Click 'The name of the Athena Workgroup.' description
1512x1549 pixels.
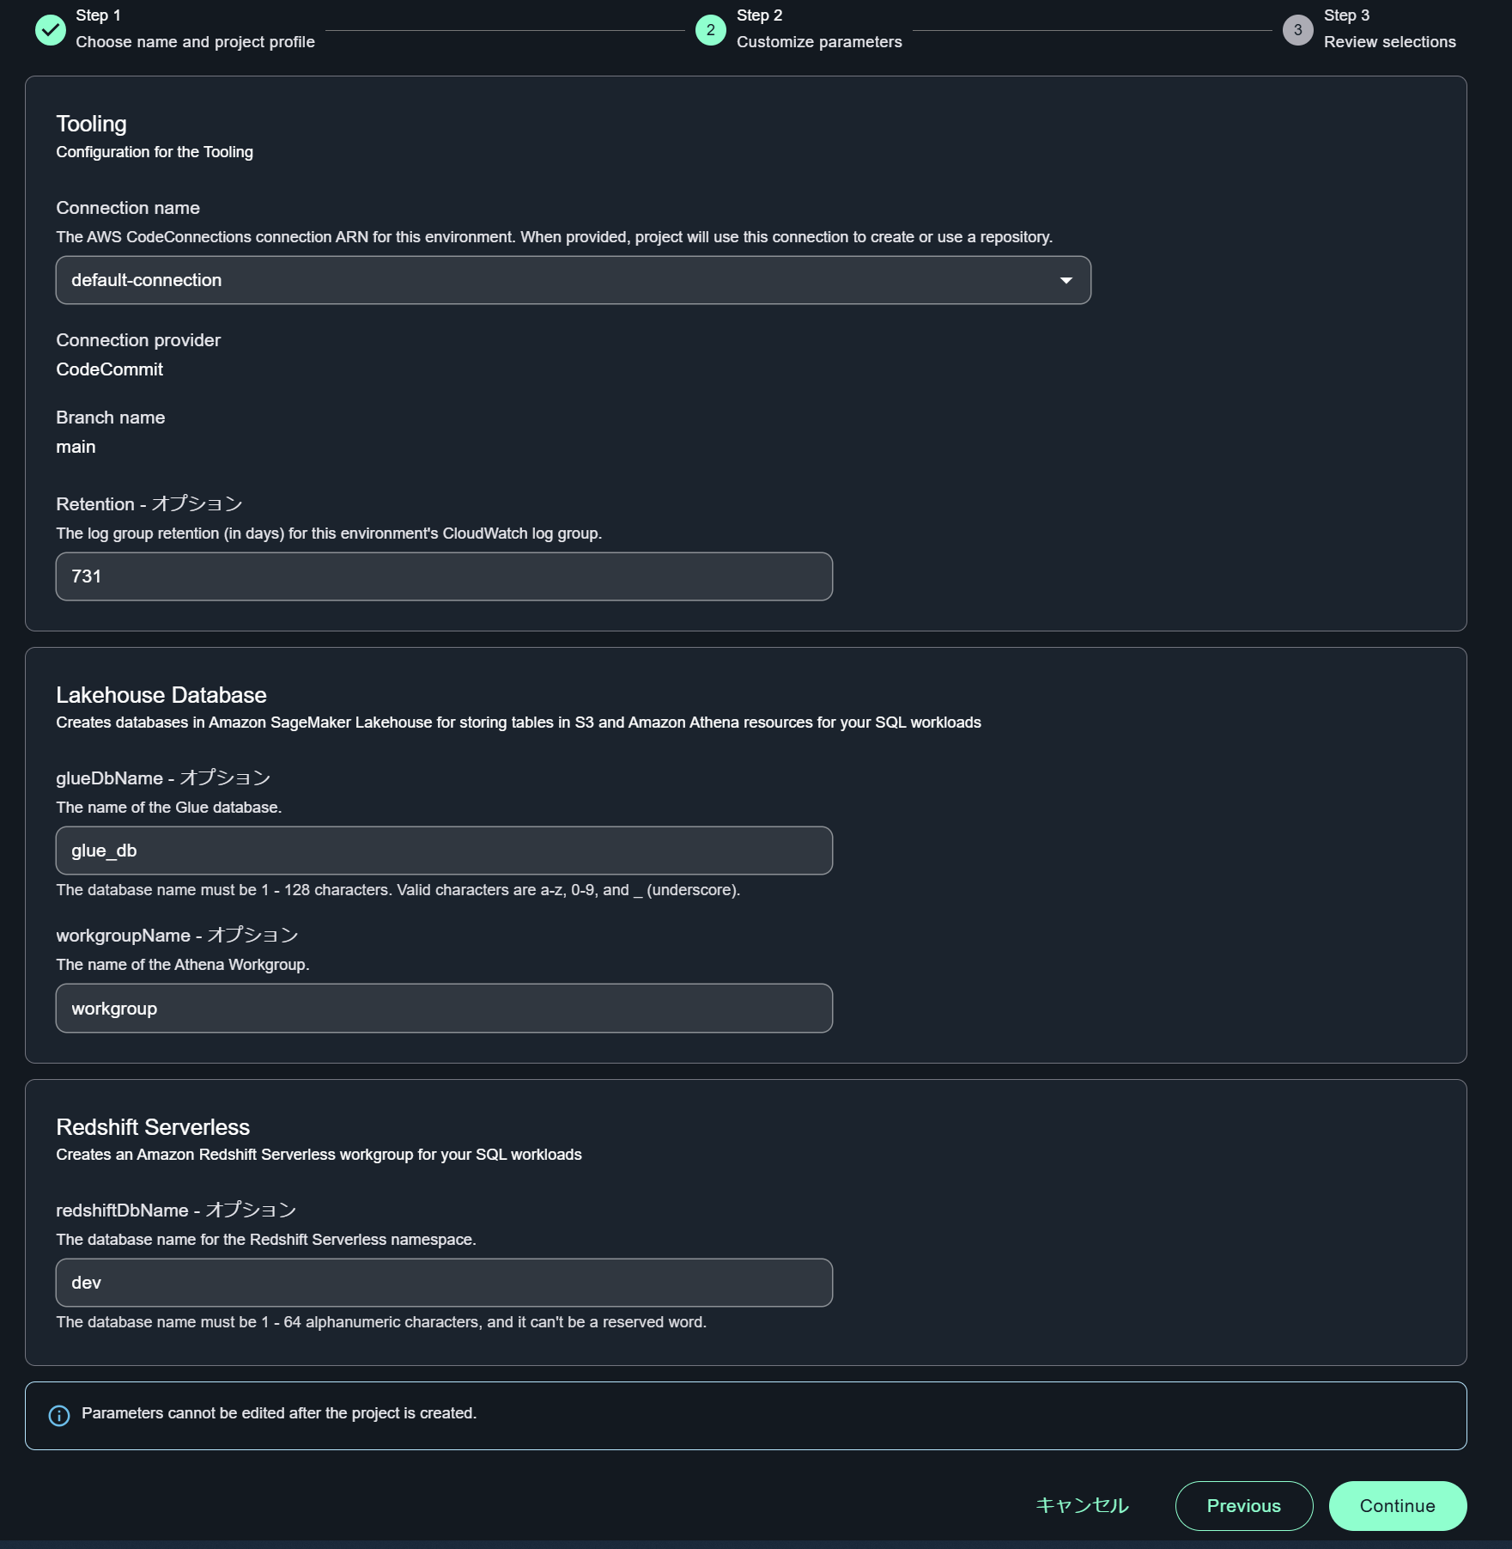183,965
